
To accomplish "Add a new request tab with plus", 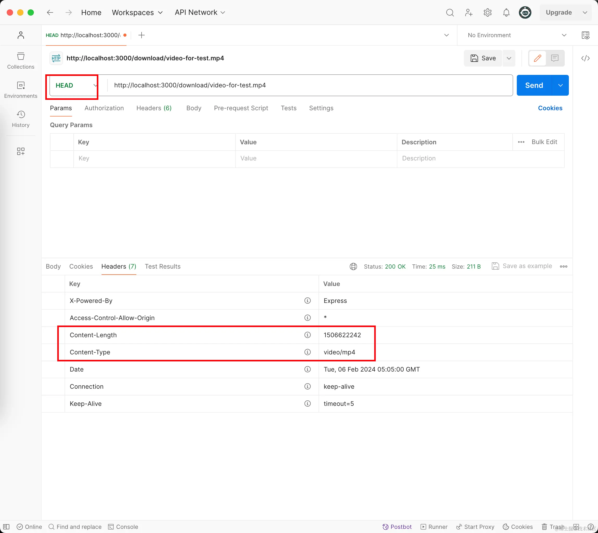I will 142,35.
